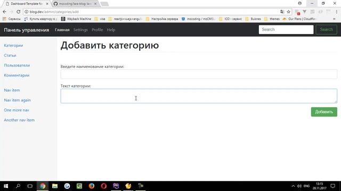341x191 pixels.
Task: Open the Купить квартиру bookmark
Action: (x=40, y=19)
